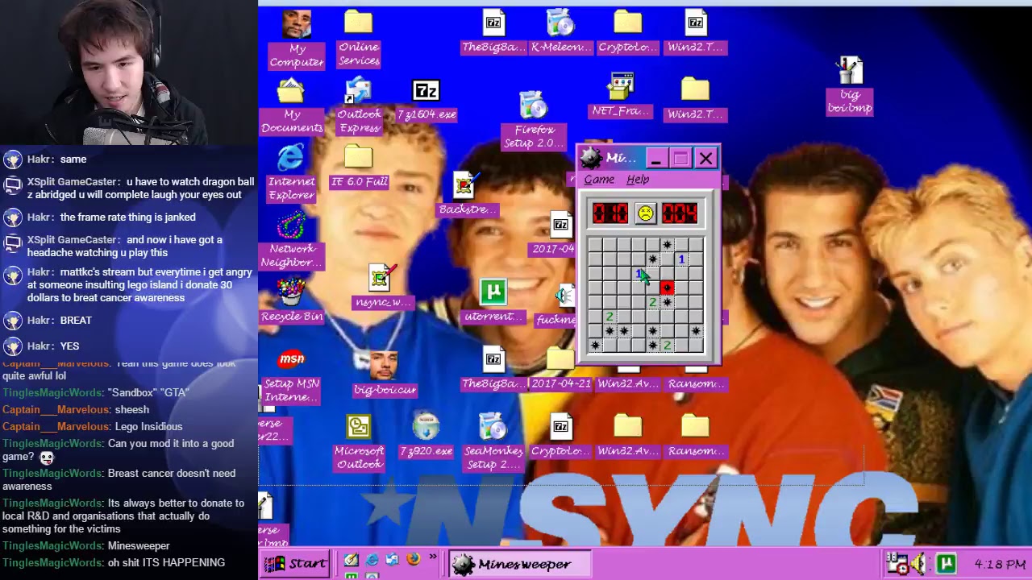Launch Internet Explorer from quick launch bar

point(372,560)
